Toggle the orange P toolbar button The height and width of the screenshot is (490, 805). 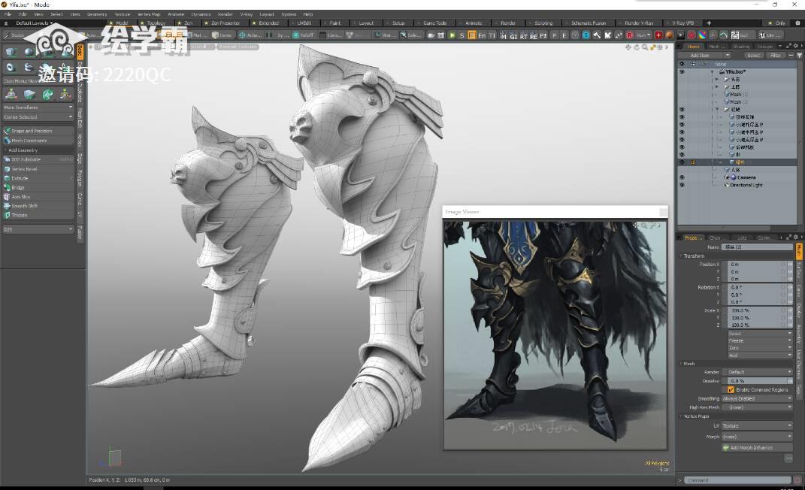(x=471, y=35)
